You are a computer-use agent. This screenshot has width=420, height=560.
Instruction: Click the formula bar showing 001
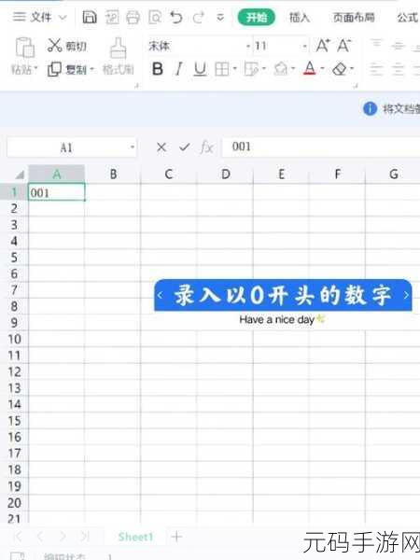[x=321, y=147]
